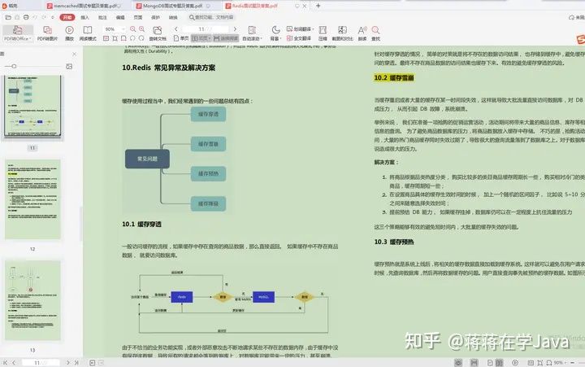Open the 保护 ribbon tab
Viewport: 585px width, 367px height.
(x=155, y=17)
